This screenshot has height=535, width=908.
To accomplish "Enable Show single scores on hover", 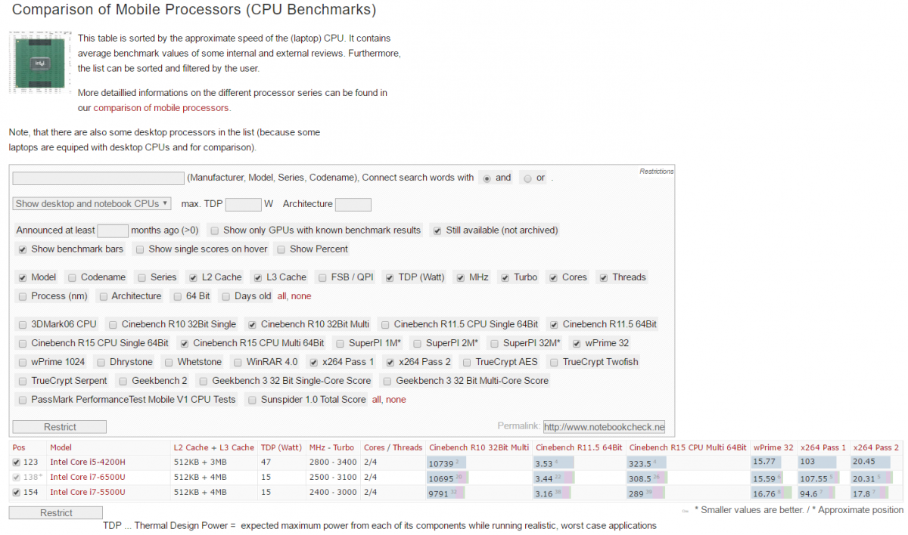I will [x=140, y=249].
